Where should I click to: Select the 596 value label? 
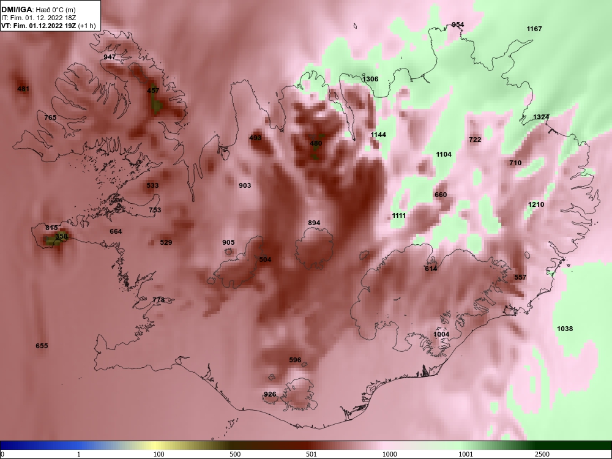coord(295,360)
